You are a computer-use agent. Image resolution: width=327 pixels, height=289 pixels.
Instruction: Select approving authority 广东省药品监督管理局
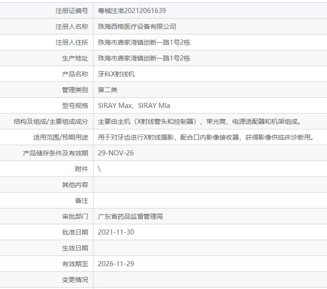(x=130, y=216)
